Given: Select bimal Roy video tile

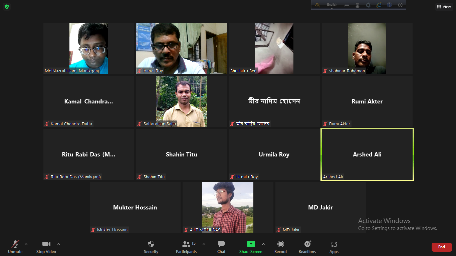Looking at the screenshot, I should tap(182, 48).
